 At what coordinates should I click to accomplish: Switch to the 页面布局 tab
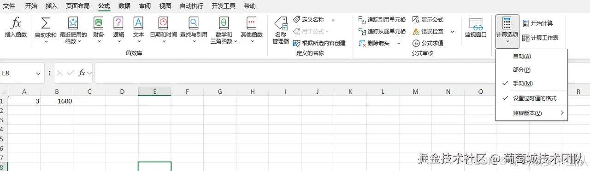(77, 6)
